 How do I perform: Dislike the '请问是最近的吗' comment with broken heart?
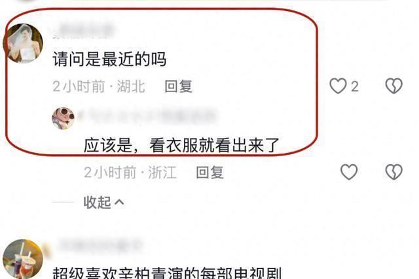394,86
